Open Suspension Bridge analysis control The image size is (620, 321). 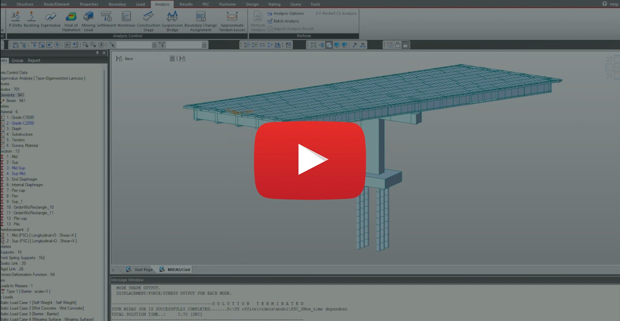pos(172,21)
